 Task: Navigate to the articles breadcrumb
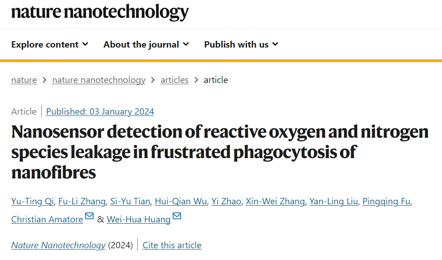tap(175, 80)
